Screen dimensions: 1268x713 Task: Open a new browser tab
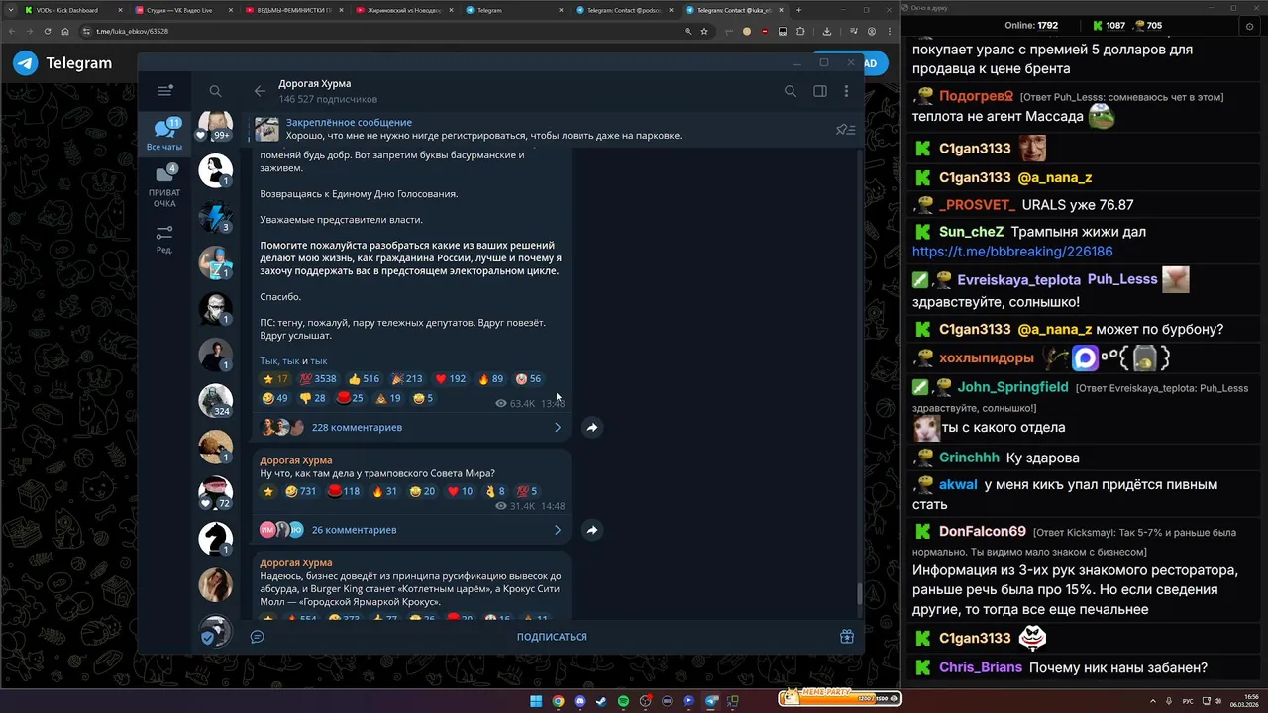[799, 10]
